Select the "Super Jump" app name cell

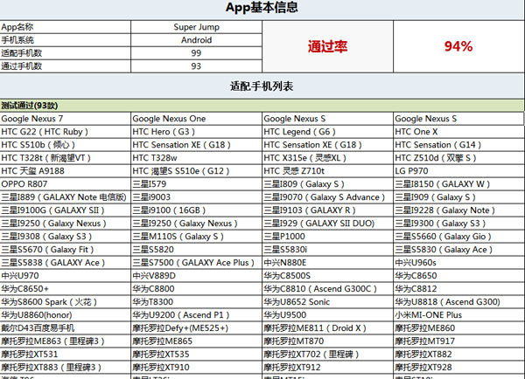(196, 27)
